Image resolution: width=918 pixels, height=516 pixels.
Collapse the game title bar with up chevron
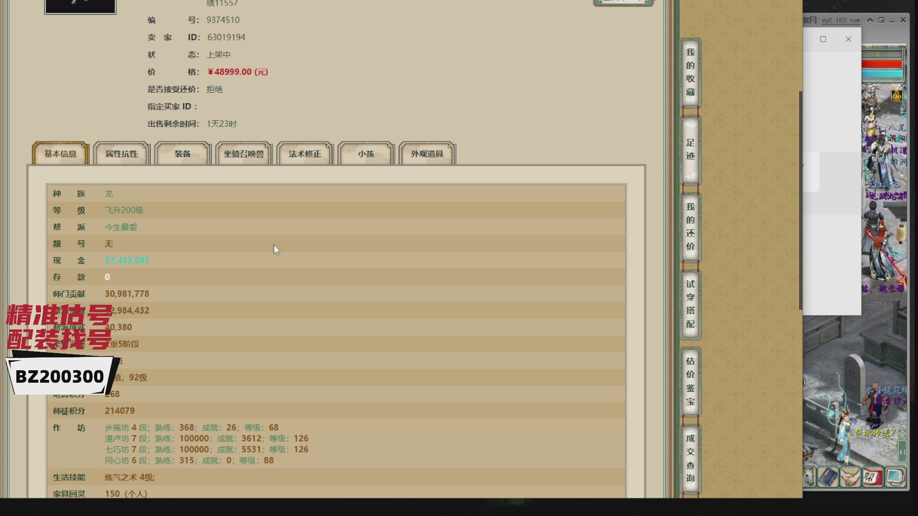pyautogui.click(x=870, y=20)
